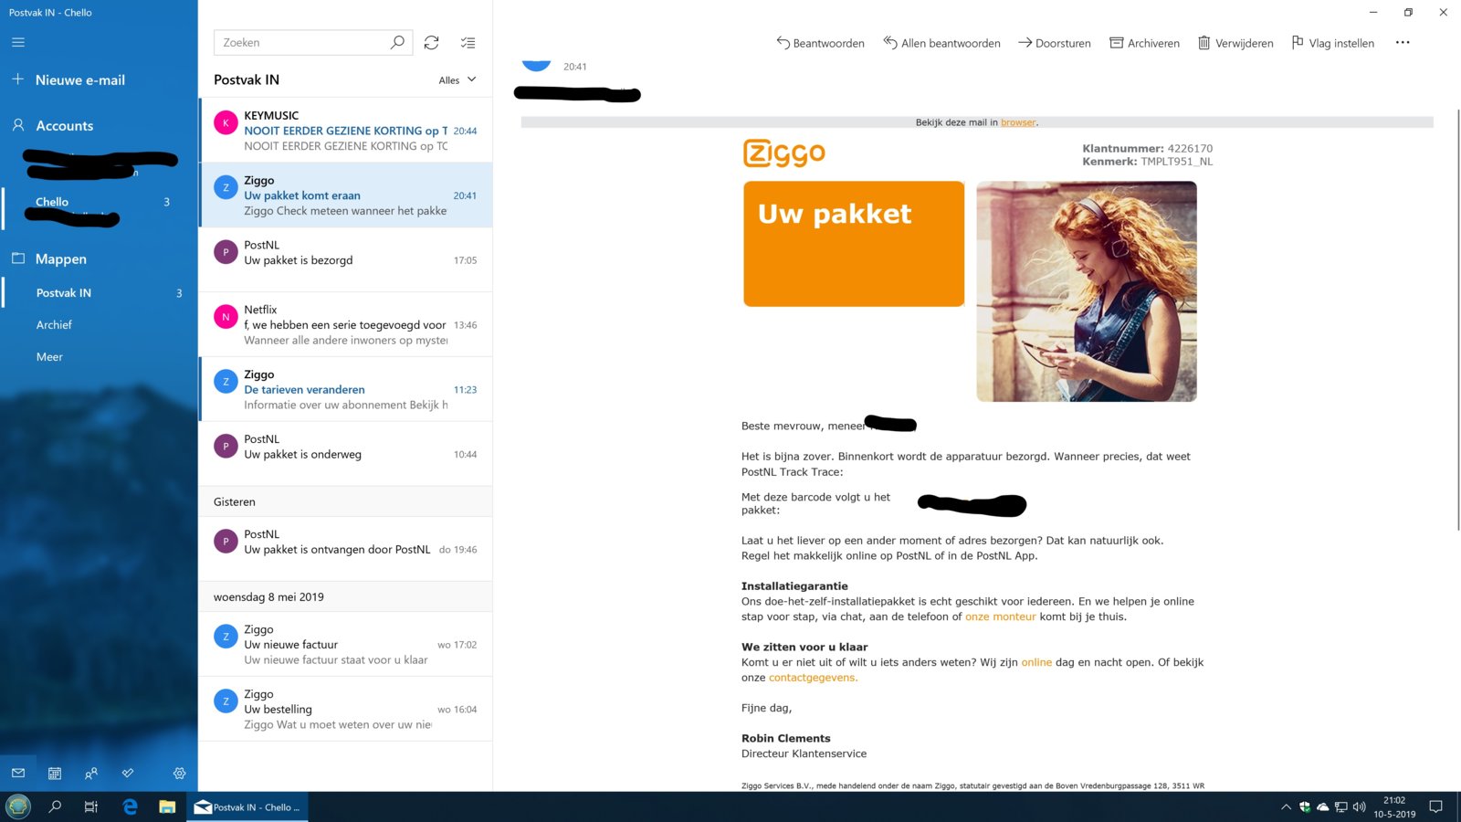
Task: Open the People contacts icon
Action: 91,773
